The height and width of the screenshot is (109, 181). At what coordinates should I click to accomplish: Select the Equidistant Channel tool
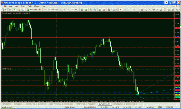click(x=142, y=10)
